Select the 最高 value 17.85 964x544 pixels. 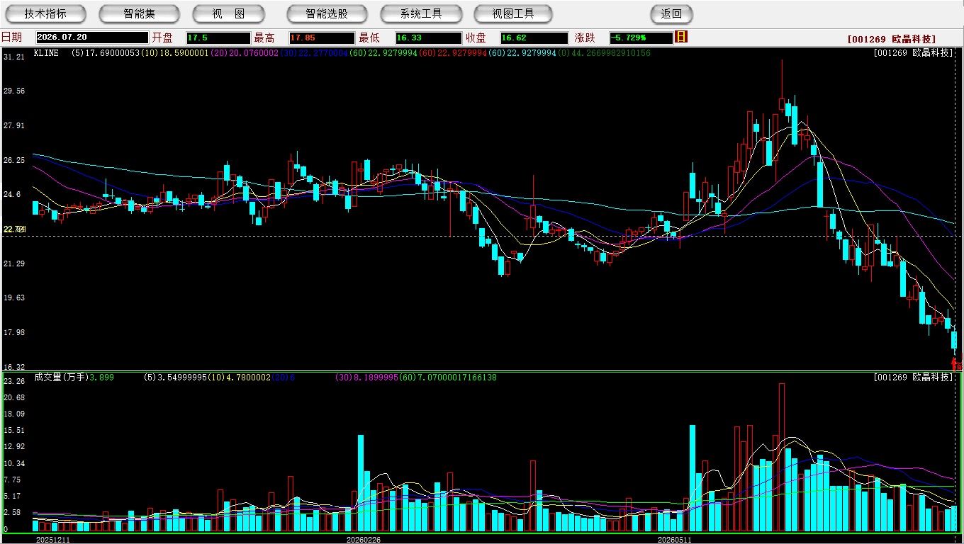coord(321,38)
